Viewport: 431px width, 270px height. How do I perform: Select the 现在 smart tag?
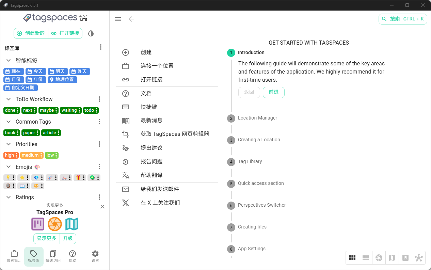tap(14, 72)
